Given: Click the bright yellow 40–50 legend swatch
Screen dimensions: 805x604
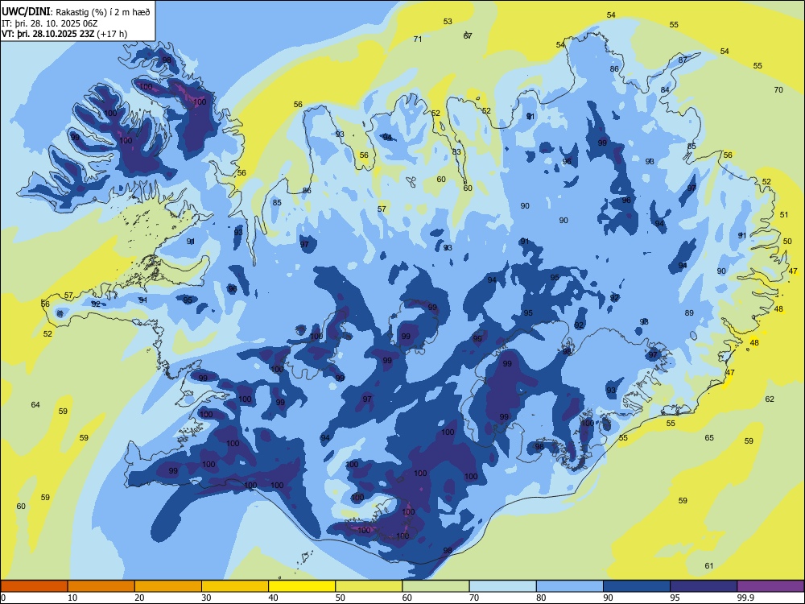Looking at the screenshot, I should point(302,586).
